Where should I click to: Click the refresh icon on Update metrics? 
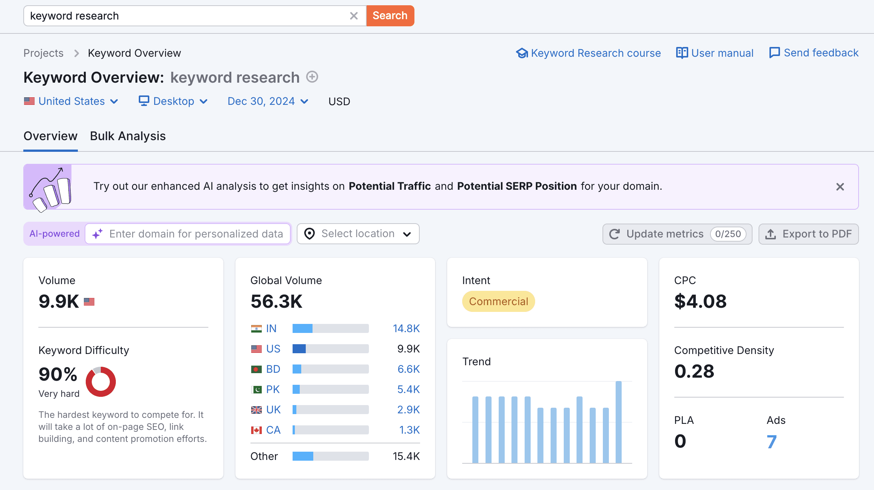click(614, 234)
